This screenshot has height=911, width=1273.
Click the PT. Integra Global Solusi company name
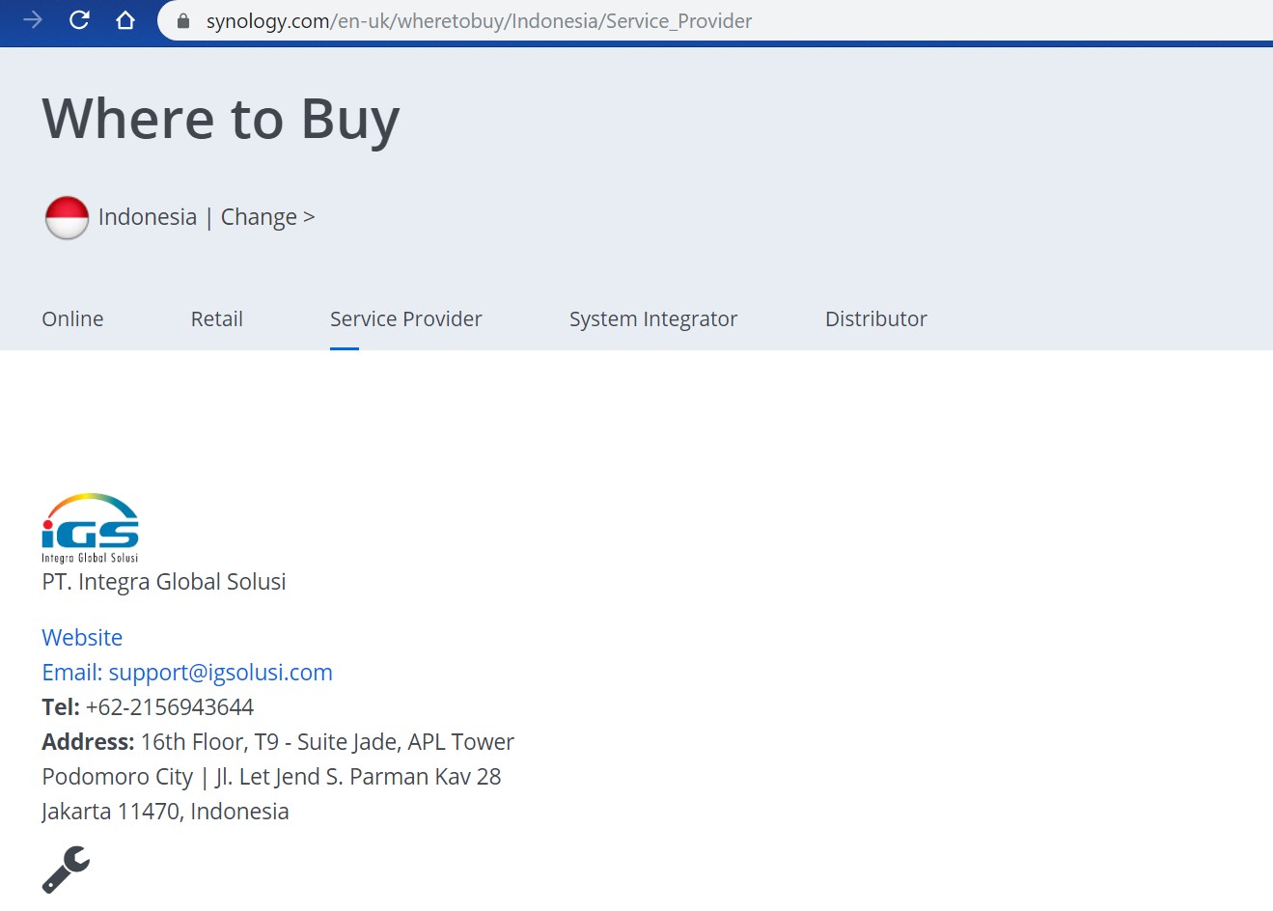(163, 581)
